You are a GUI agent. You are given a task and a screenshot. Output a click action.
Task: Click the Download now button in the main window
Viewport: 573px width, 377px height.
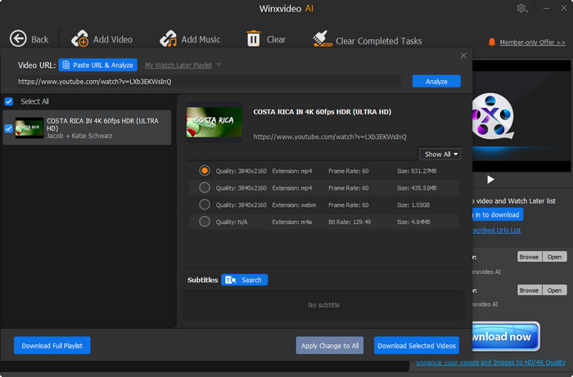[506, 336]
